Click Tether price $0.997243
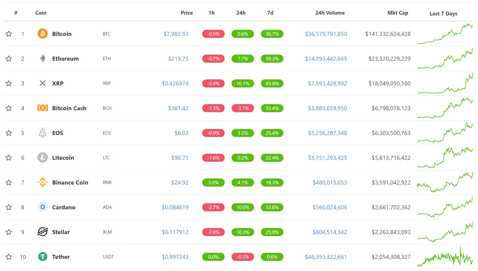Viewport: 478px width, 271px height. [x=175, y=257]
